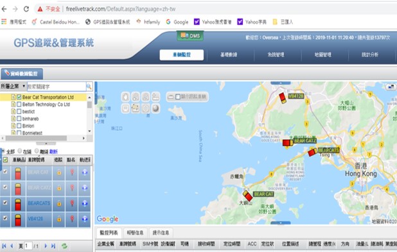Click the DMS button in header
The width and height of the screenshot is (397, 252).
190,36
